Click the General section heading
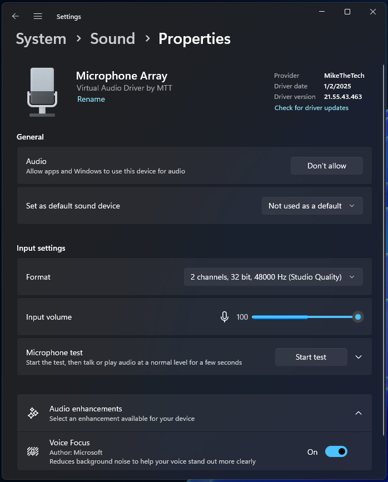Viewport: 388px width, 482px height. pos(30,137)
